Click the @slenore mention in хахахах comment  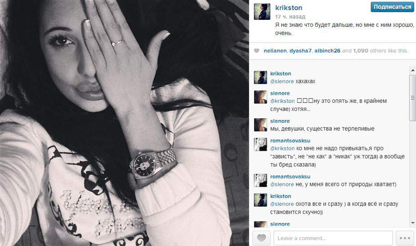point(282,81)
